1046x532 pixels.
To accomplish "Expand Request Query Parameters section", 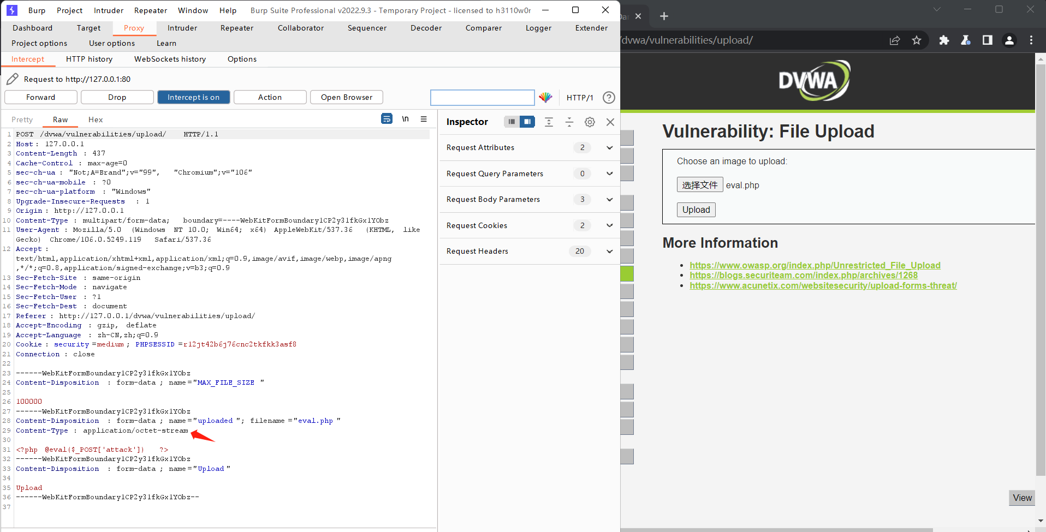I will [530, 174].
